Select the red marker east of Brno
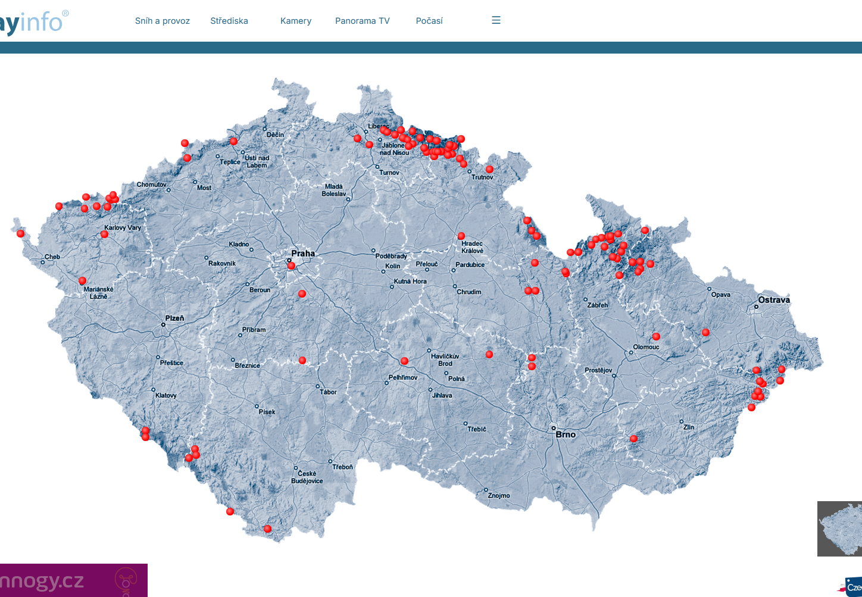Screen dimensions: 862x597 [x=633, y=438]
